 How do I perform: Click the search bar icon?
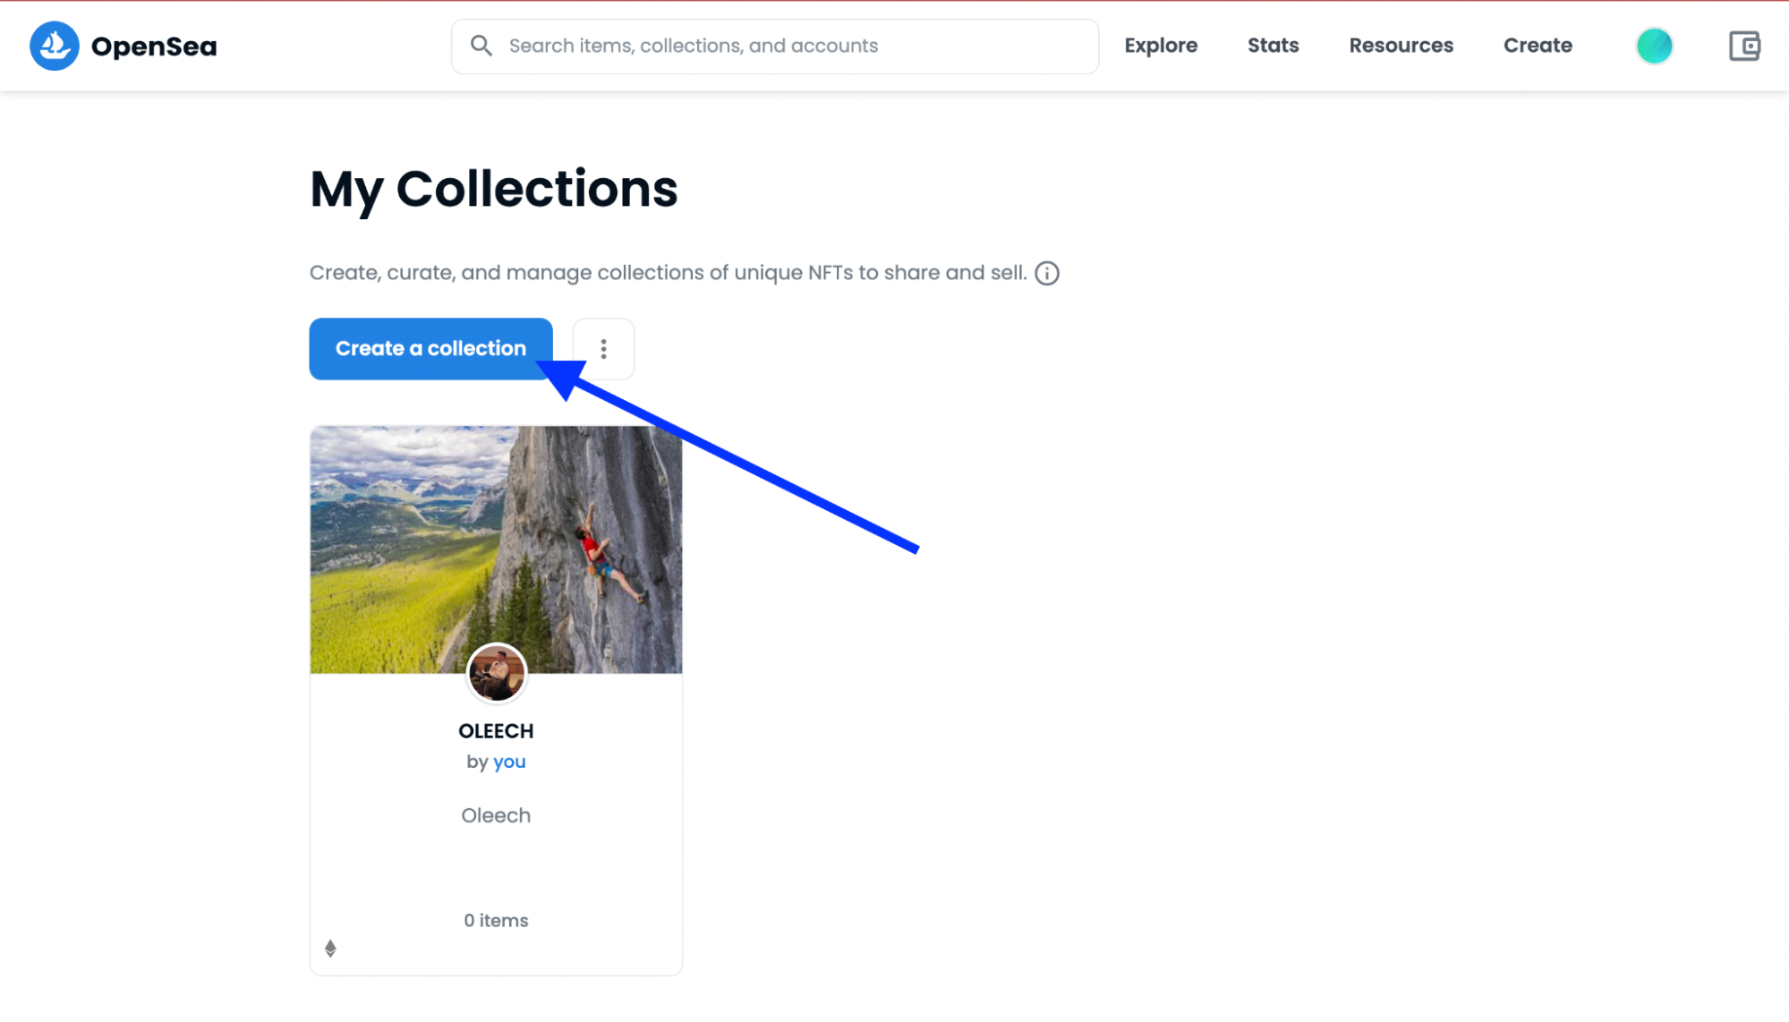[481, 46]
